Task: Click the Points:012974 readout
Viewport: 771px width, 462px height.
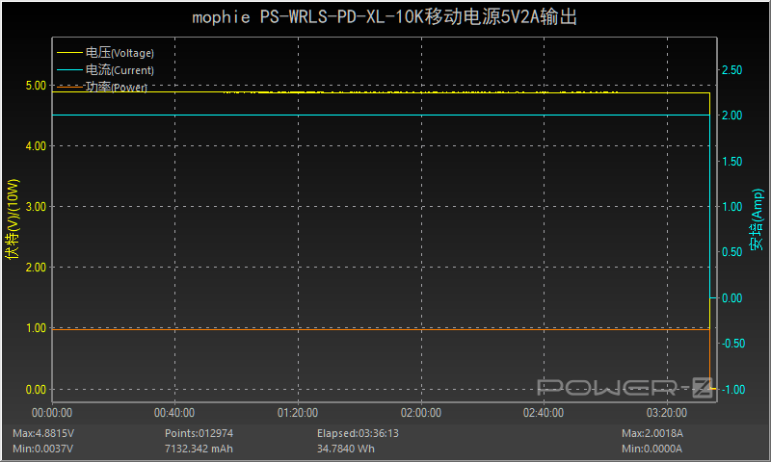Action: pyautogui.click(x=199, y=433)
